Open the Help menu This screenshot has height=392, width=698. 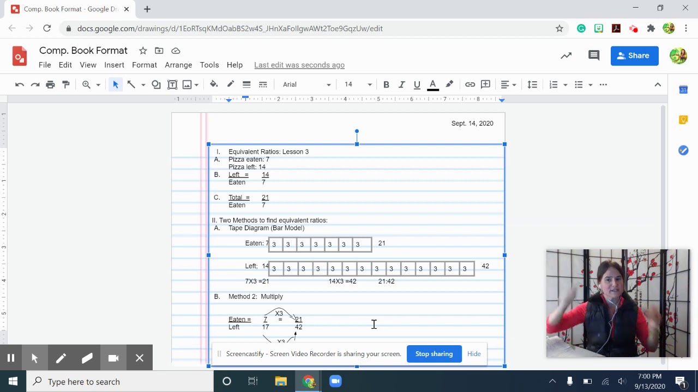click(234, 65)
